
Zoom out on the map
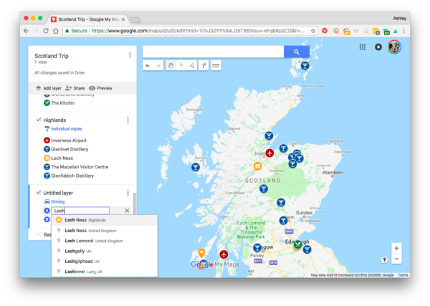(x=396, y=259)
